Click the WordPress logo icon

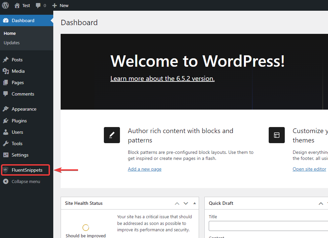(5, 5)
